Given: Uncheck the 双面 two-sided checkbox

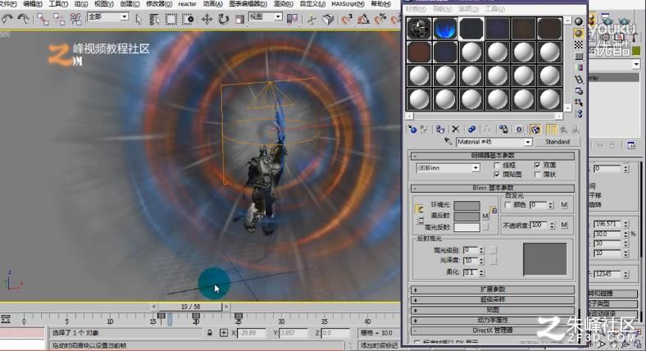Looking at the screenshot, I should [x=537, y=165].
